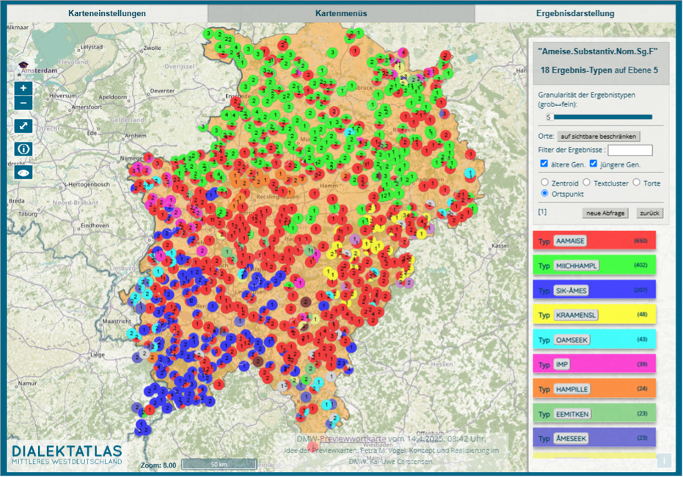Zoom in with the plus button

coord(23,87)
